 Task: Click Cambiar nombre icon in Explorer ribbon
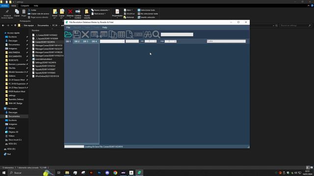point(78,13)
